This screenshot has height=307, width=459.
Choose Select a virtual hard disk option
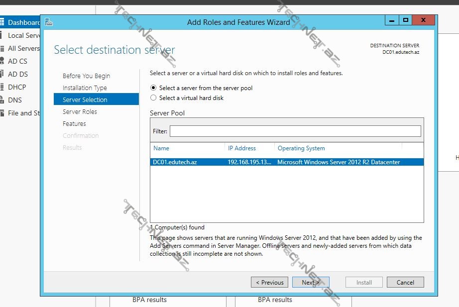point(153,98)
